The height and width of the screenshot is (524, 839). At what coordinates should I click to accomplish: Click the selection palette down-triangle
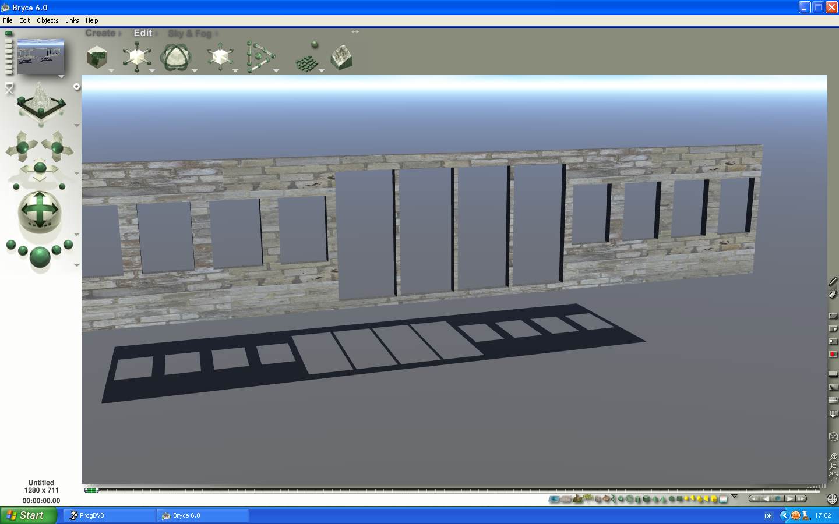[734, 497]
